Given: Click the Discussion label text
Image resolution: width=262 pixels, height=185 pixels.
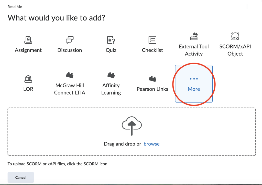Looking at the screenshot, I should click(x=70, y=50).
